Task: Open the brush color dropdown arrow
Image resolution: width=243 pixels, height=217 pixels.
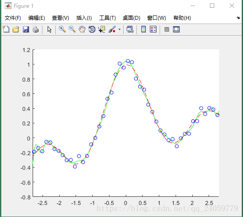Action: (x=119, y=29)
